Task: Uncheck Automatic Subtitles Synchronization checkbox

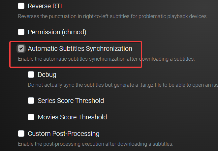Action: point(21,48)
